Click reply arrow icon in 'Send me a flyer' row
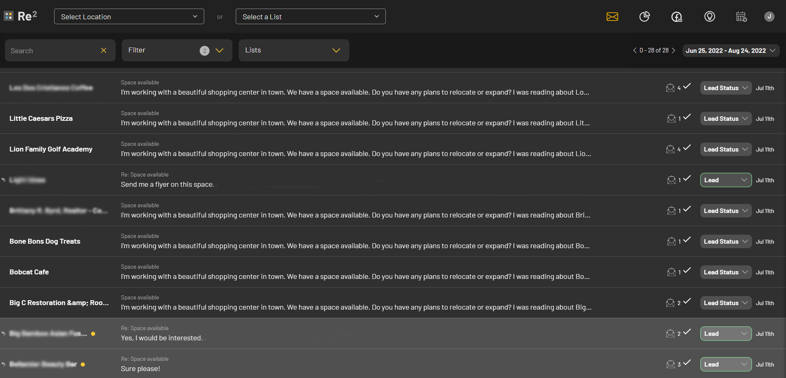Image resolution: width=786 pixels, height=378 pixels. [3, 180]
